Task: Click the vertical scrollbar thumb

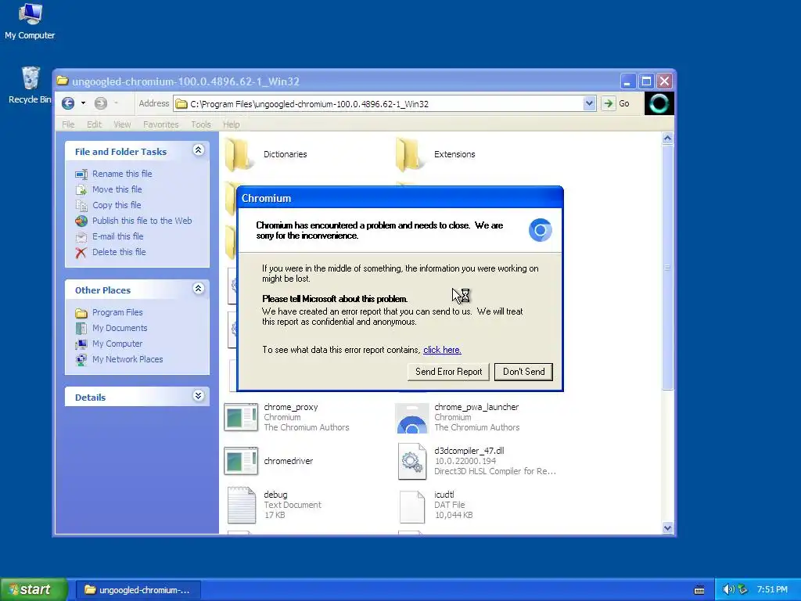Action: click(x=667, y=268)
